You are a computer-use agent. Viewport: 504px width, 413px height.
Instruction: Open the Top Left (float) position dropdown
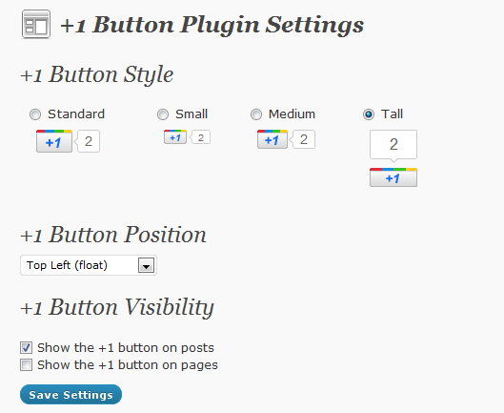tap(89, 265)
